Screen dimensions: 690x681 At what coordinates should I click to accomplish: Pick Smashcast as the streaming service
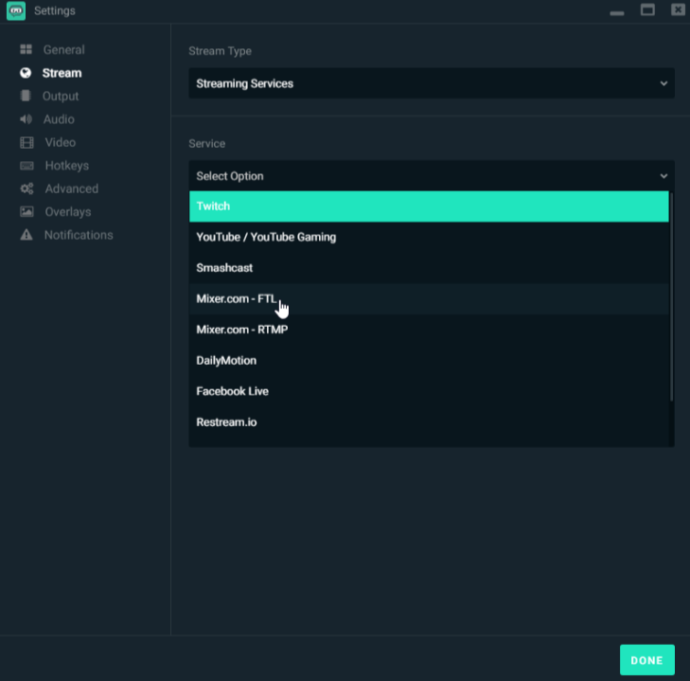[428, 268]
